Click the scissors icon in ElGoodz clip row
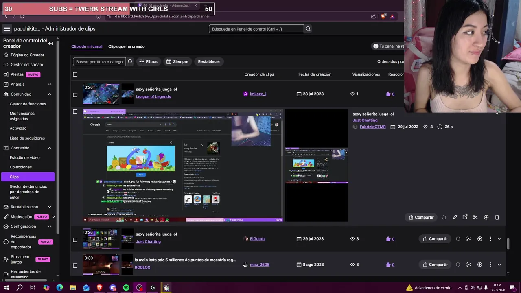 pyautogui.click(x=468, y=239)
